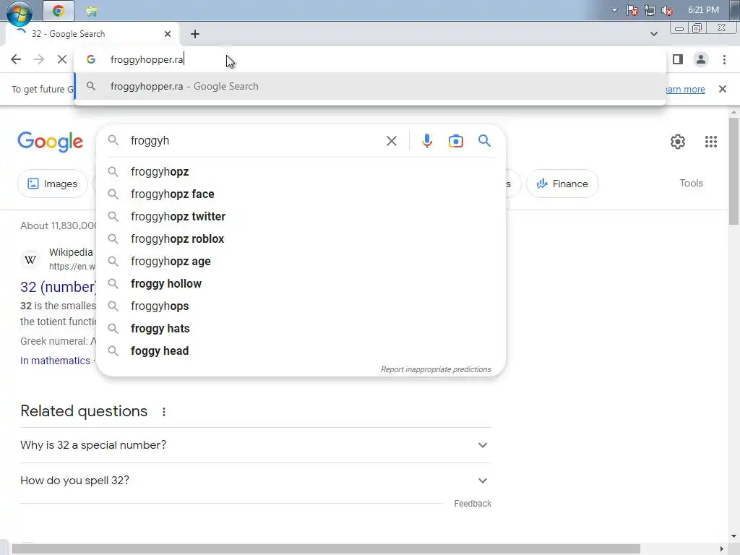Choose the 'froggyhopz roblox' suggestion
This screenshot has height=555, width=740.
click(x=301, y=238)
